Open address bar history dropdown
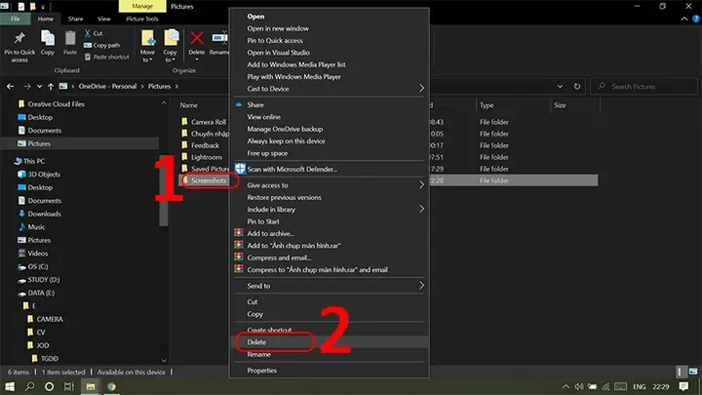The image size is (702, 395). pos(560,87)
